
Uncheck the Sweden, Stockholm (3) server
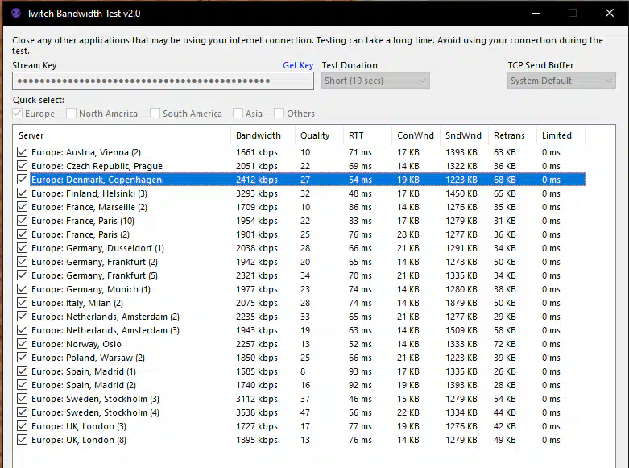(x=23, y=399)
